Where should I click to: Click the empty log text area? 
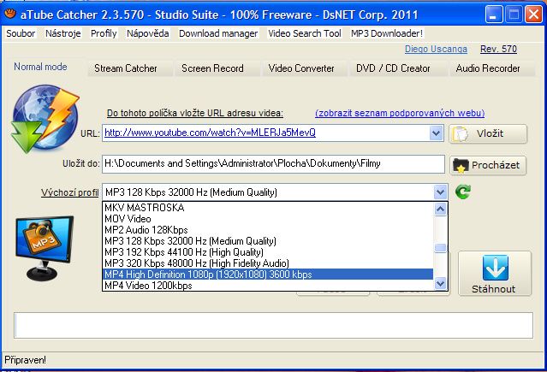tap(273, 325)
